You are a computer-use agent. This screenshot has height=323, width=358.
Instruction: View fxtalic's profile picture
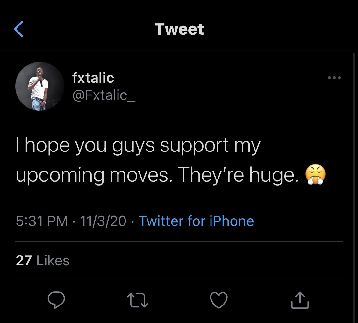tap(40, 86)
